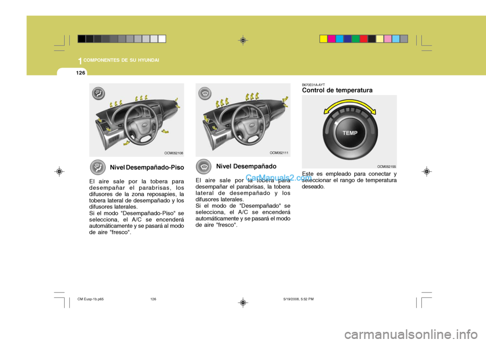486x343 pixels.
Task: Click the small defrost-floor icon inside the OCM052108 dashboard image
Action: pyautogui.click(x=98, y=93)
